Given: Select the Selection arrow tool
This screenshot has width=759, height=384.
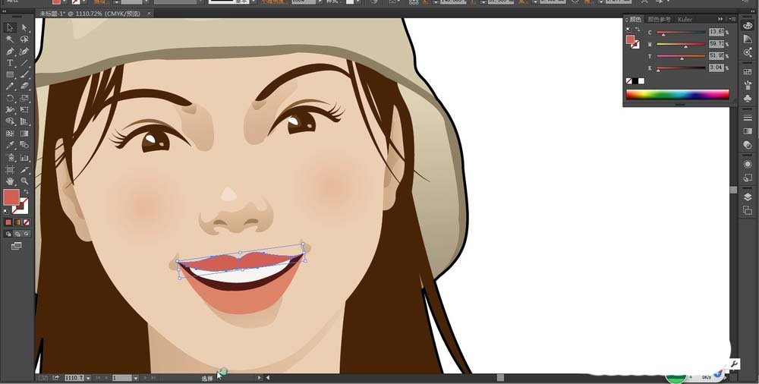Looking at the screenshot, I should (x=10, y=27).
